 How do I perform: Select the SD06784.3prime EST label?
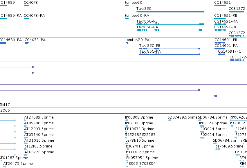point(213,117)
